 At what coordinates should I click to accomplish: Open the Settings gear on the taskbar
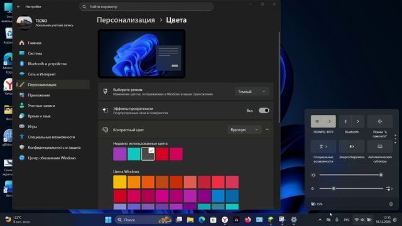click(293, 220)
